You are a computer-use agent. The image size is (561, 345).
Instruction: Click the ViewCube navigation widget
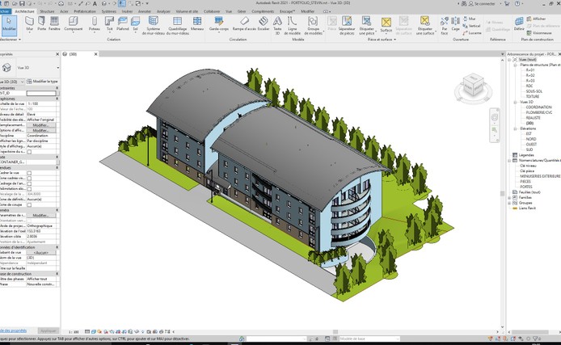pyautogui.click(x=473, y=84)
